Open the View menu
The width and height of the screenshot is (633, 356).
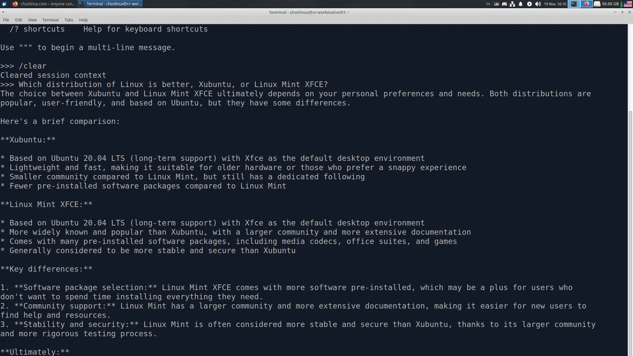tap(32, 20)
